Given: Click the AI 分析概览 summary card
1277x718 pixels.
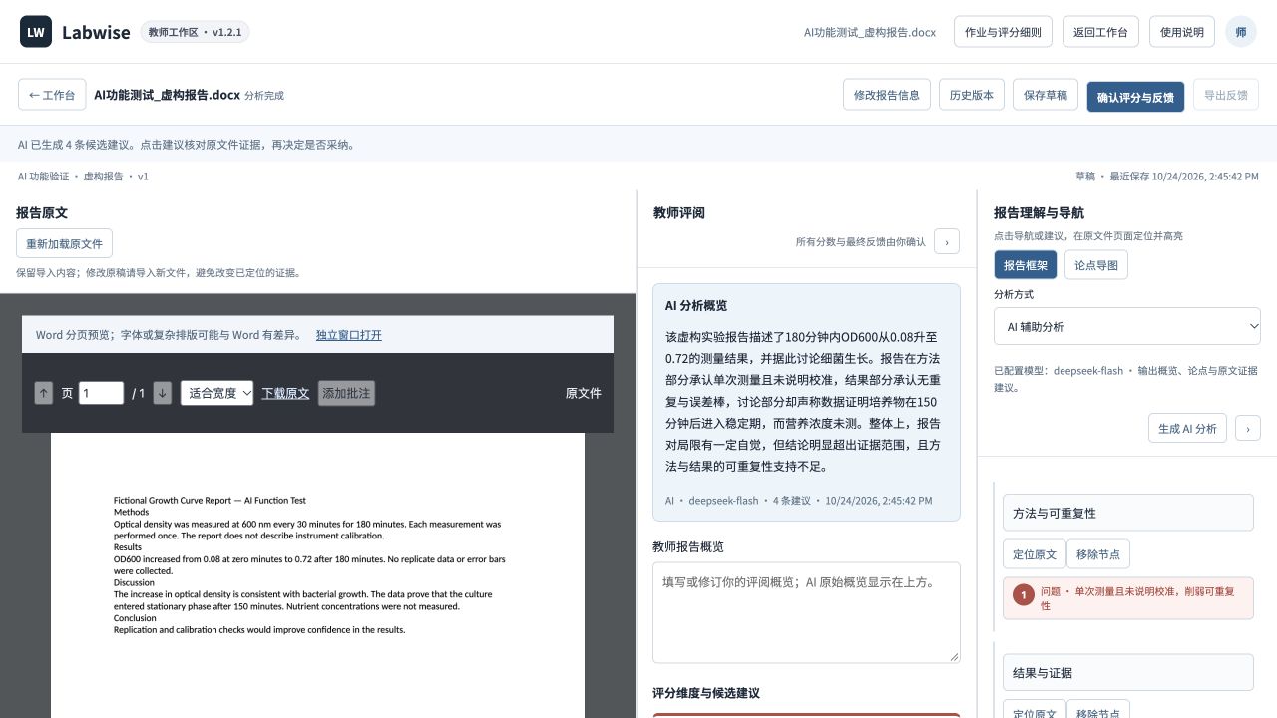Looking at the screenshot, I should 806,402.
